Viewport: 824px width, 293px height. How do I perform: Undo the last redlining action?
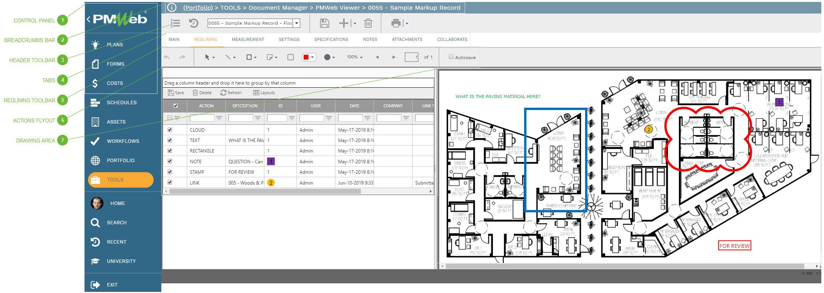(167, 57)
